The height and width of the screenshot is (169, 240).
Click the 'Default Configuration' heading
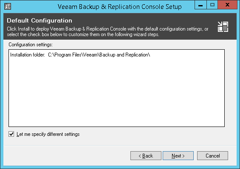[x=40, y=20]
